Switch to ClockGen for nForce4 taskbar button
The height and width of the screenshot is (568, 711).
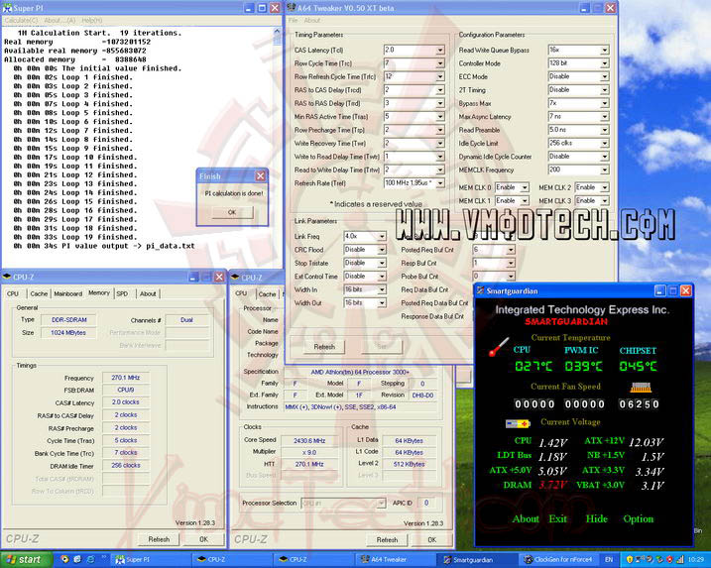coord(557,560)
